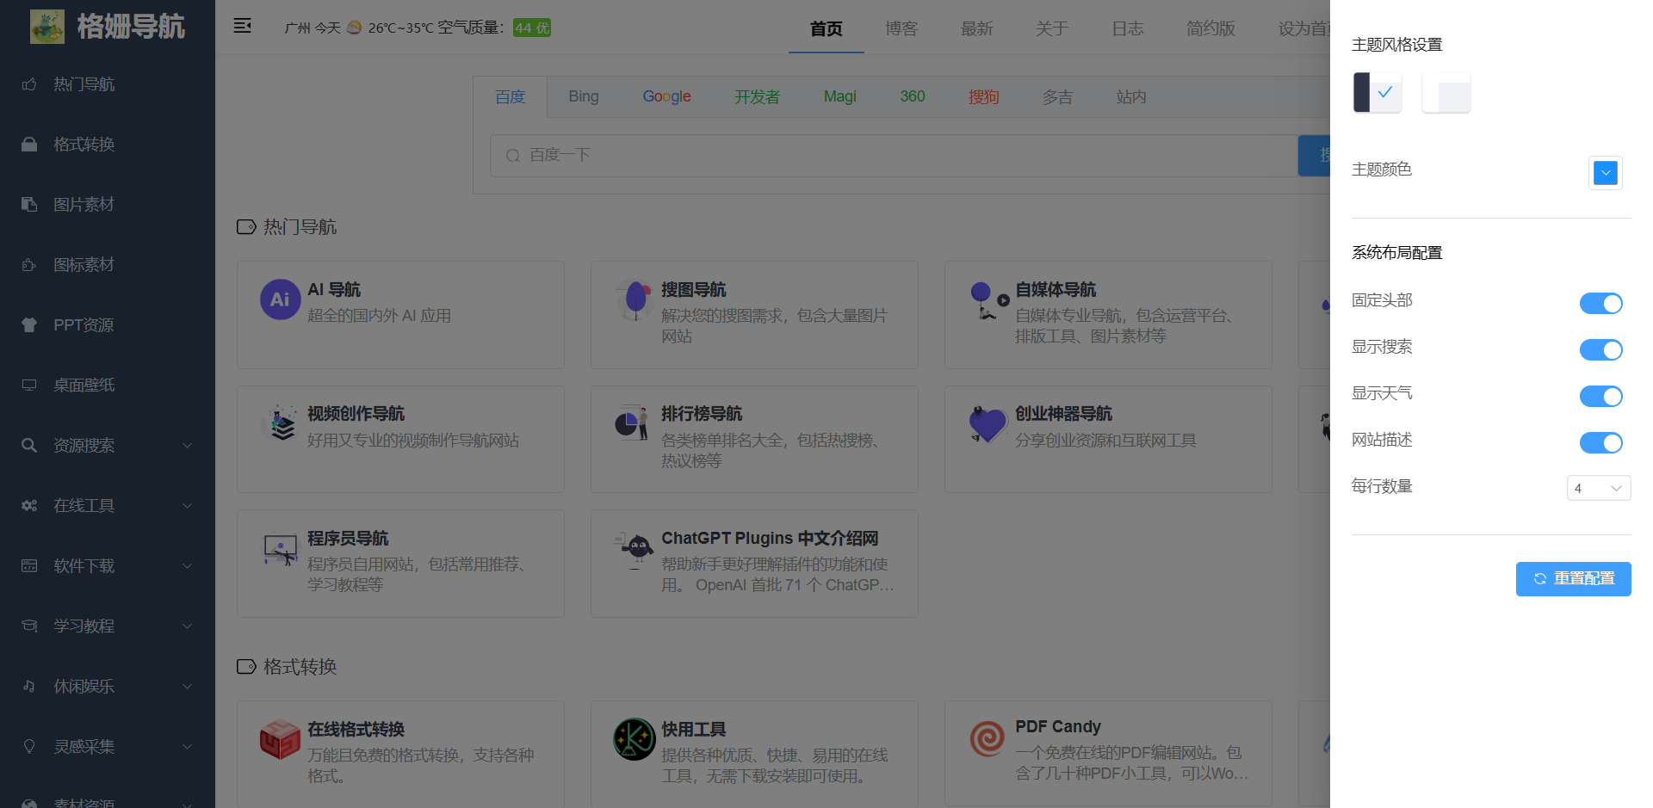The height and width of the screenshot is (808, 1653).
Task: Click the 休闲娱乐 music note icon
Action: (29, 687)
